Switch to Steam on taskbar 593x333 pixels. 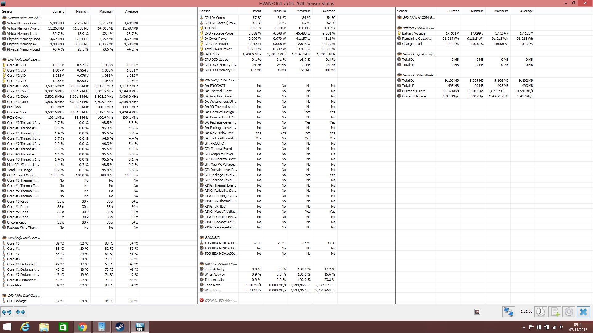coord(120,327)
